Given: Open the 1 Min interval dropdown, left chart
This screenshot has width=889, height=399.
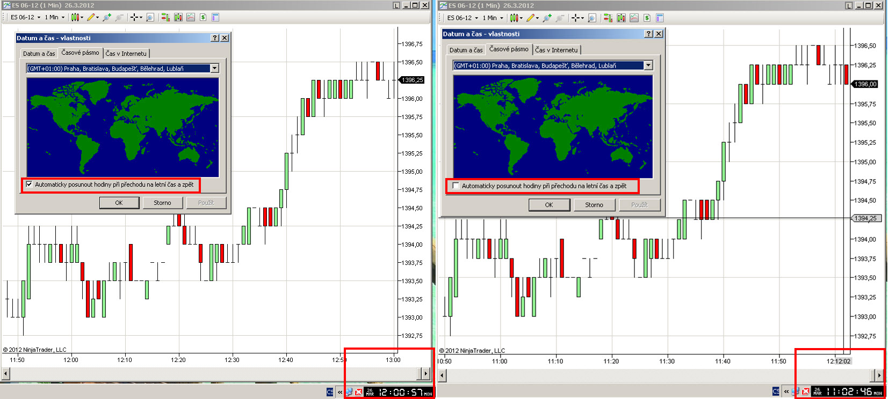Looking at the screenshot, I should 54,17.
